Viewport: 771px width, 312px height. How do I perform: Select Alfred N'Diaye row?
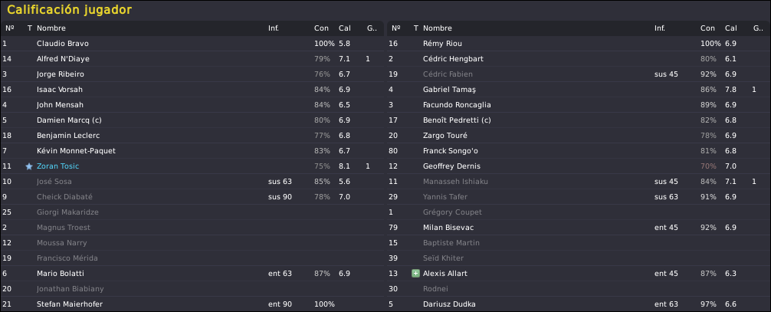192,58
